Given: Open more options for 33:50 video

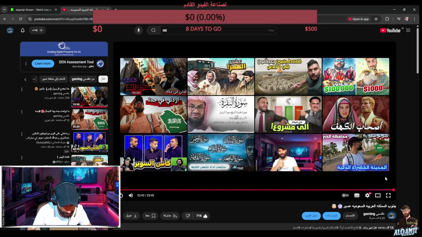Looking at the screenshot, I should pyautogui.click(x=22, y=89).
